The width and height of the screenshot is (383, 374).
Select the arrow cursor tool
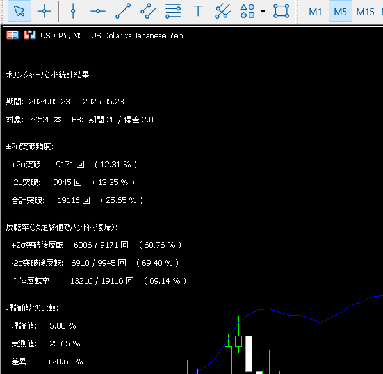(x=20, y=11)
